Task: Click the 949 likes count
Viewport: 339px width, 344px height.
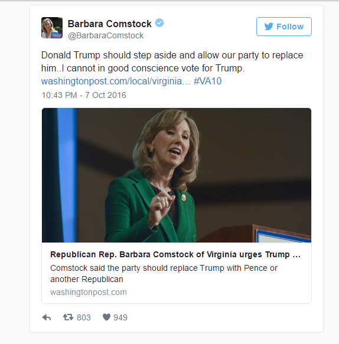Action: pos(120,317)
